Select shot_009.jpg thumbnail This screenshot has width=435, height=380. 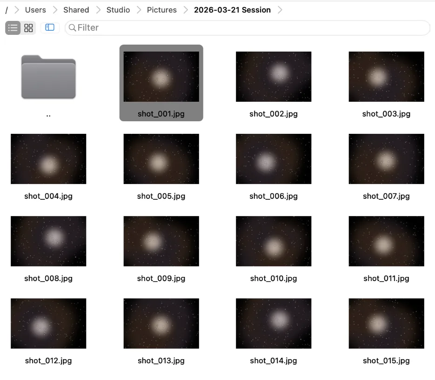(x=161, y=241)
